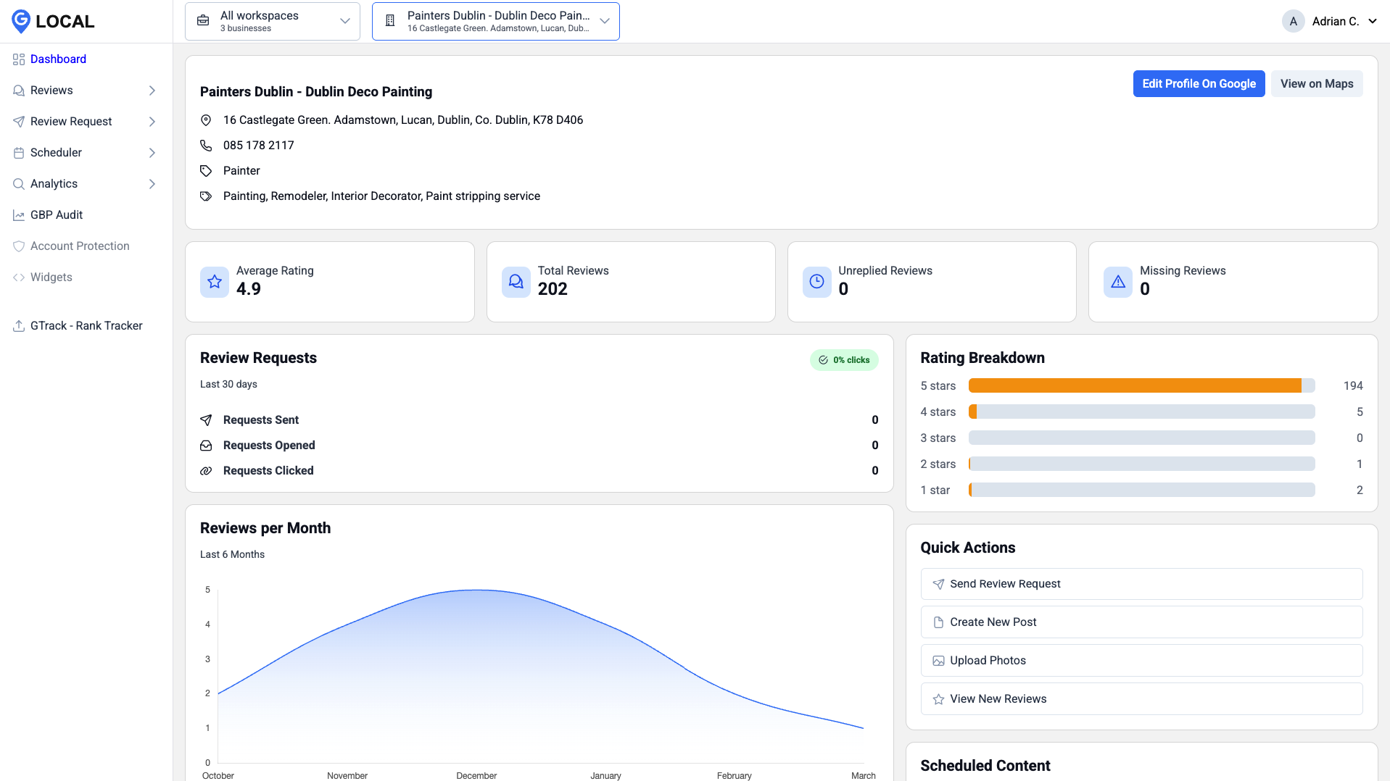Click the Upload Photos image icon
Screen dimensions: 1390x781
pos(937,660)
